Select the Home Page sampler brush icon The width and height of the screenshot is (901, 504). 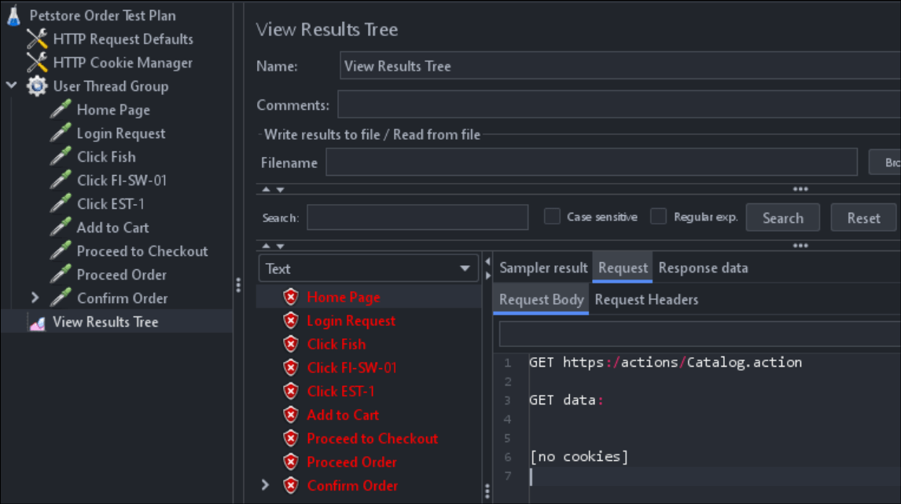(60, 109)
